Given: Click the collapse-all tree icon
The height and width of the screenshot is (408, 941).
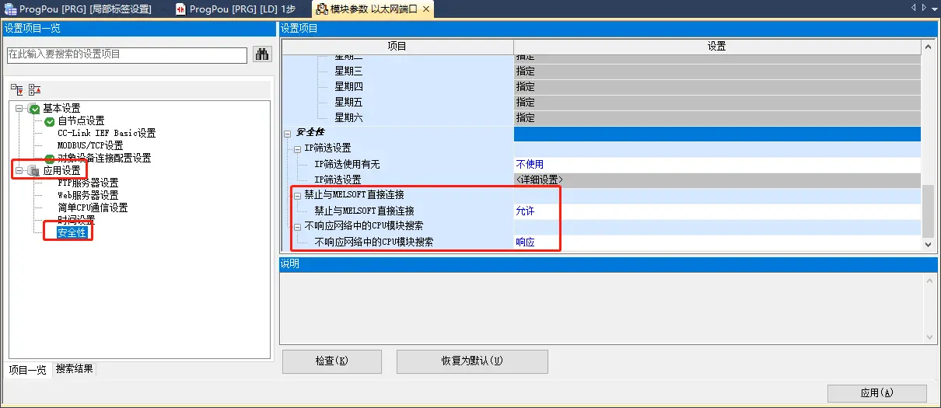Looking at the screenshot, I should (34, 89).
